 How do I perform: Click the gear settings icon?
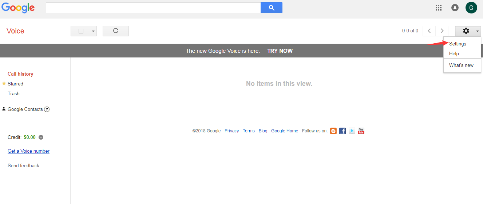click(466, 31)
